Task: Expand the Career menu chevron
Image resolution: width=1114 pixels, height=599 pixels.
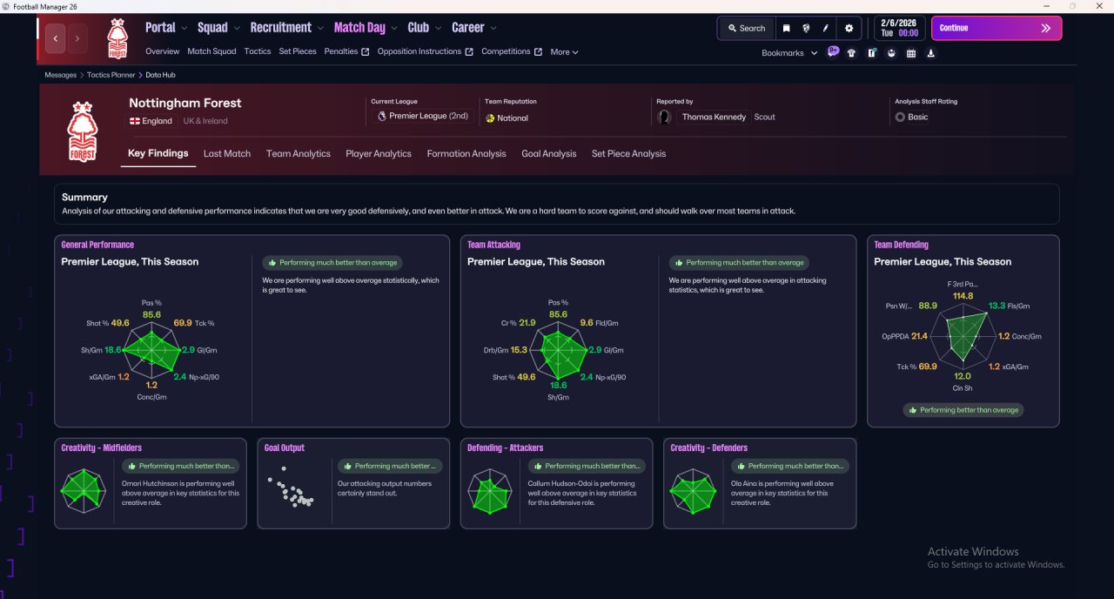Action: [493, 28]
